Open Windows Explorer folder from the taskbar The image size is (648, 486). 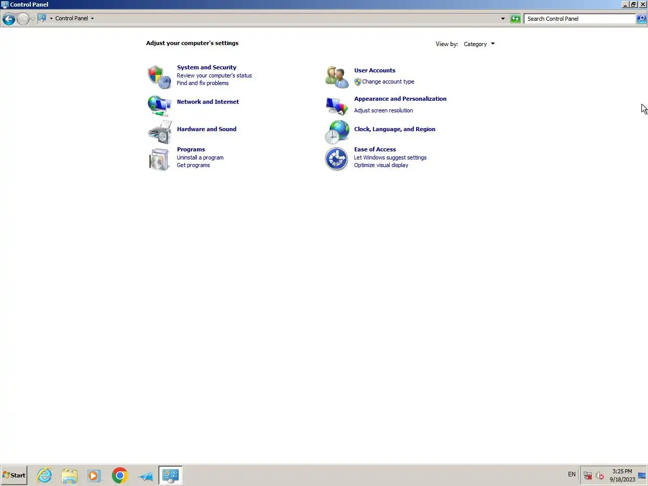pos(69,475)
